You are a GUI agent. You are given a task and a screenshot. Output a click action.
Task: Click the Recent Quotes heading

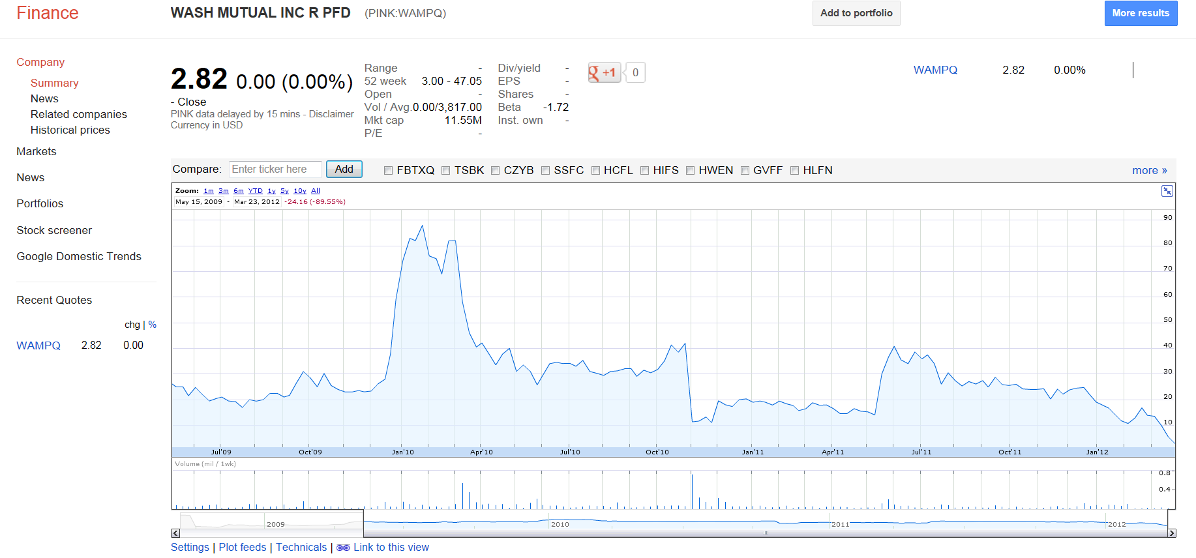[x=54, y=301]
